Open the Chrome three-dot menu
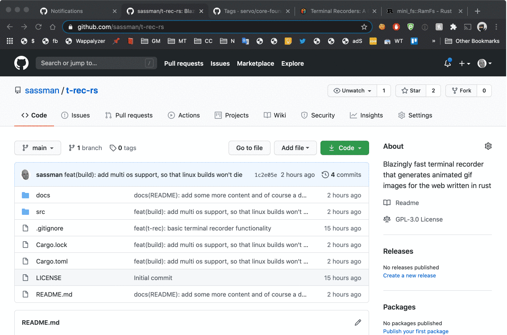 click(496, 27)
